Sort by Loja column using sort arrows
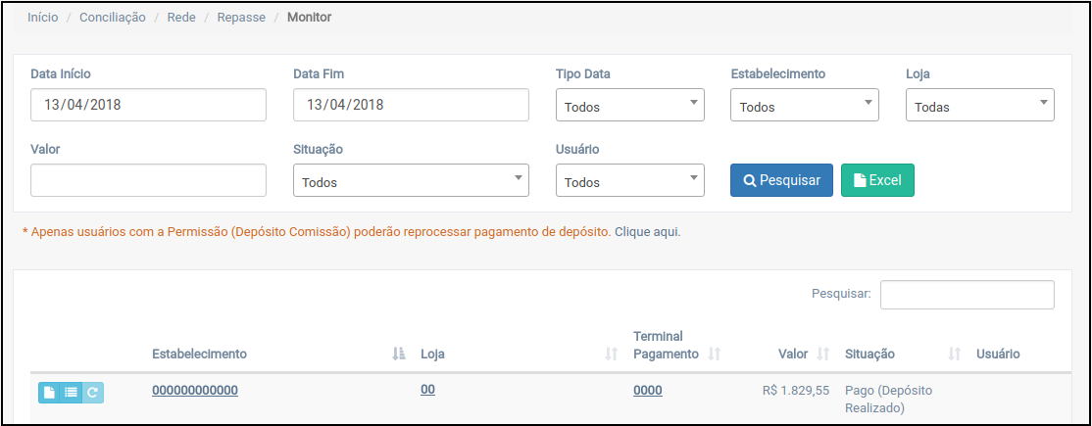Image resolution: width=1092 pixels, height=426 pixels. (612, 354)
